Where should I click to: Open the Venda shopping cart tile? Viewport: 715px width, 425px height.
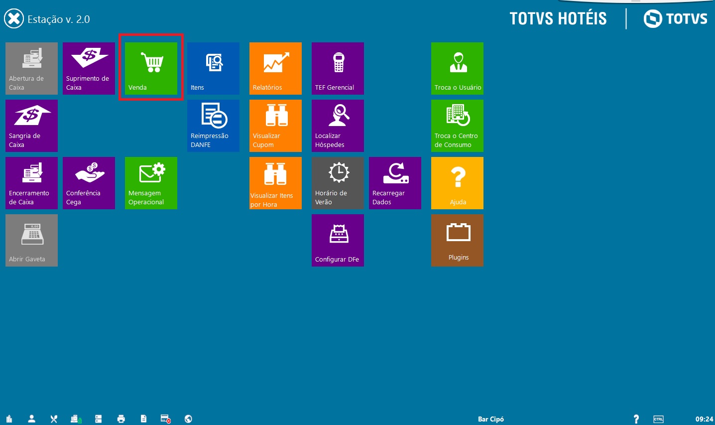[151, 68]
